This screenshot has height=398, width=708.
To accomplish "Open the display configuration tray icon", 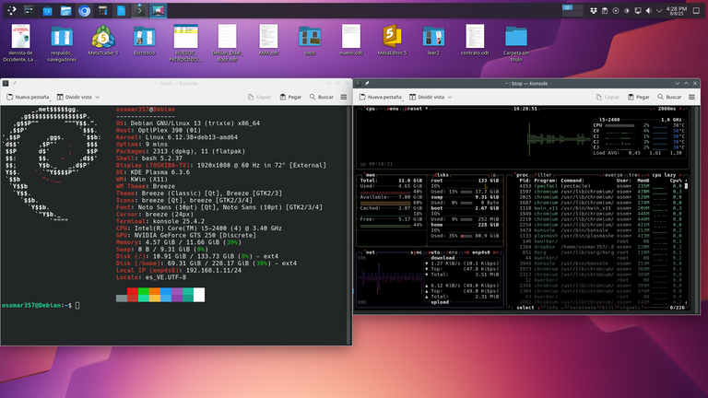I will point(638,11).
